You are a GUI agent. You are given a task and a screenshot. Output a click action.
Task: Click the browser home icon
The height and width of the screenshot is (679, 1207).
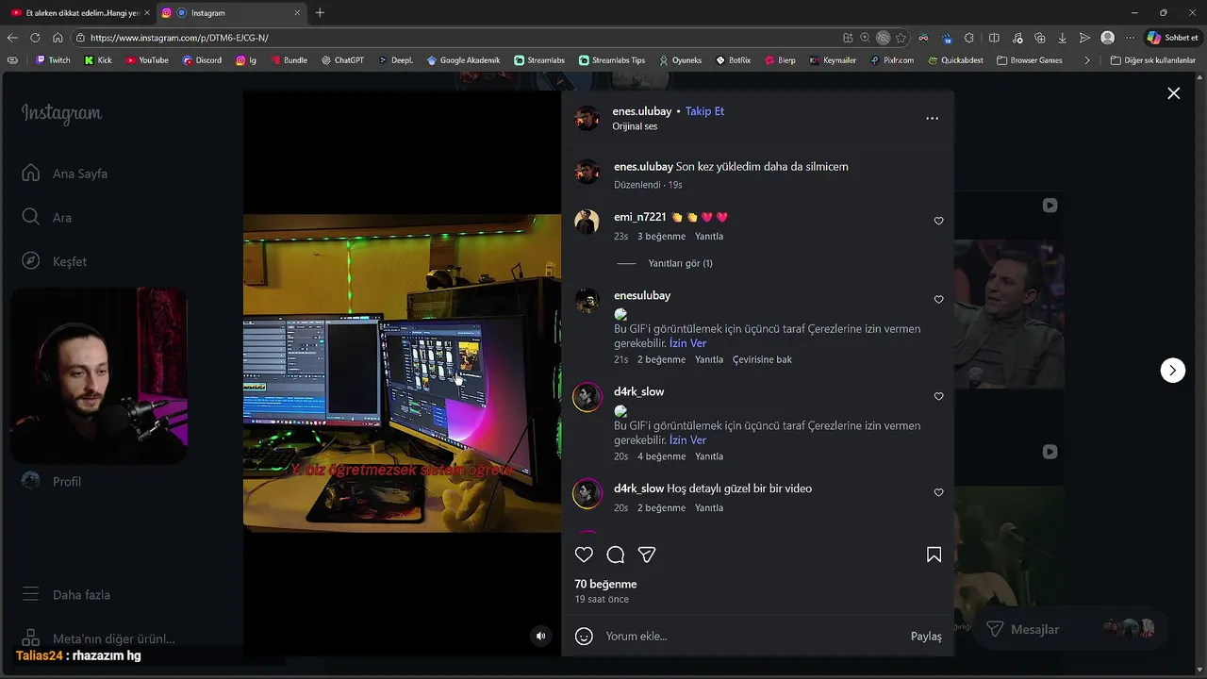pyautogui.click(x=58, y=38)
